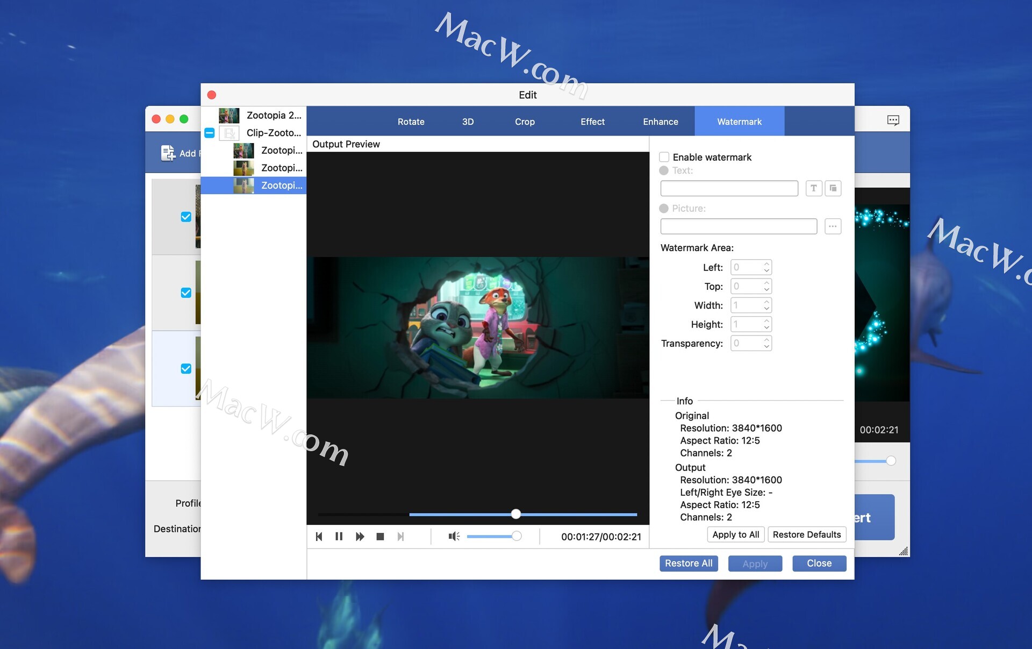
Task: Increase the Left value stepper
Action: coord(767,264)
